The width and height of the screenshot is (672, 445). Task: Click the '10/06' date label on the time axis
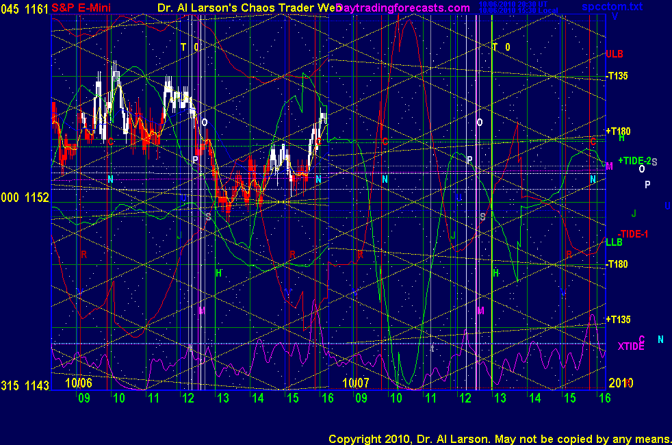(79, 383)
